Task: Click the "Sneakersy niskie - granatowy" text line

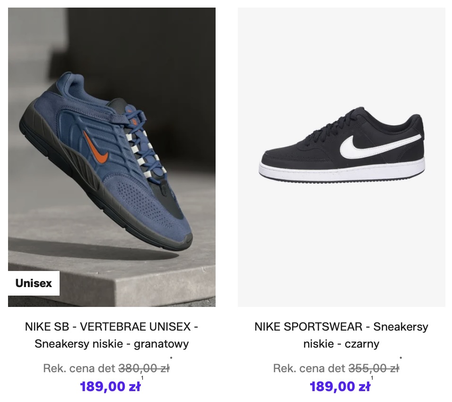Action: click(x=112, y=344)
